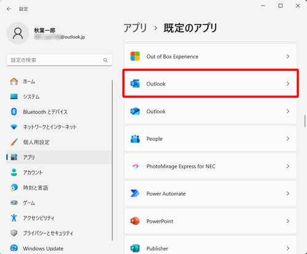The width and height of the screenshot is (307, 254).
Task: Click 既定のアプリ page heading
Action: point(190,28)
